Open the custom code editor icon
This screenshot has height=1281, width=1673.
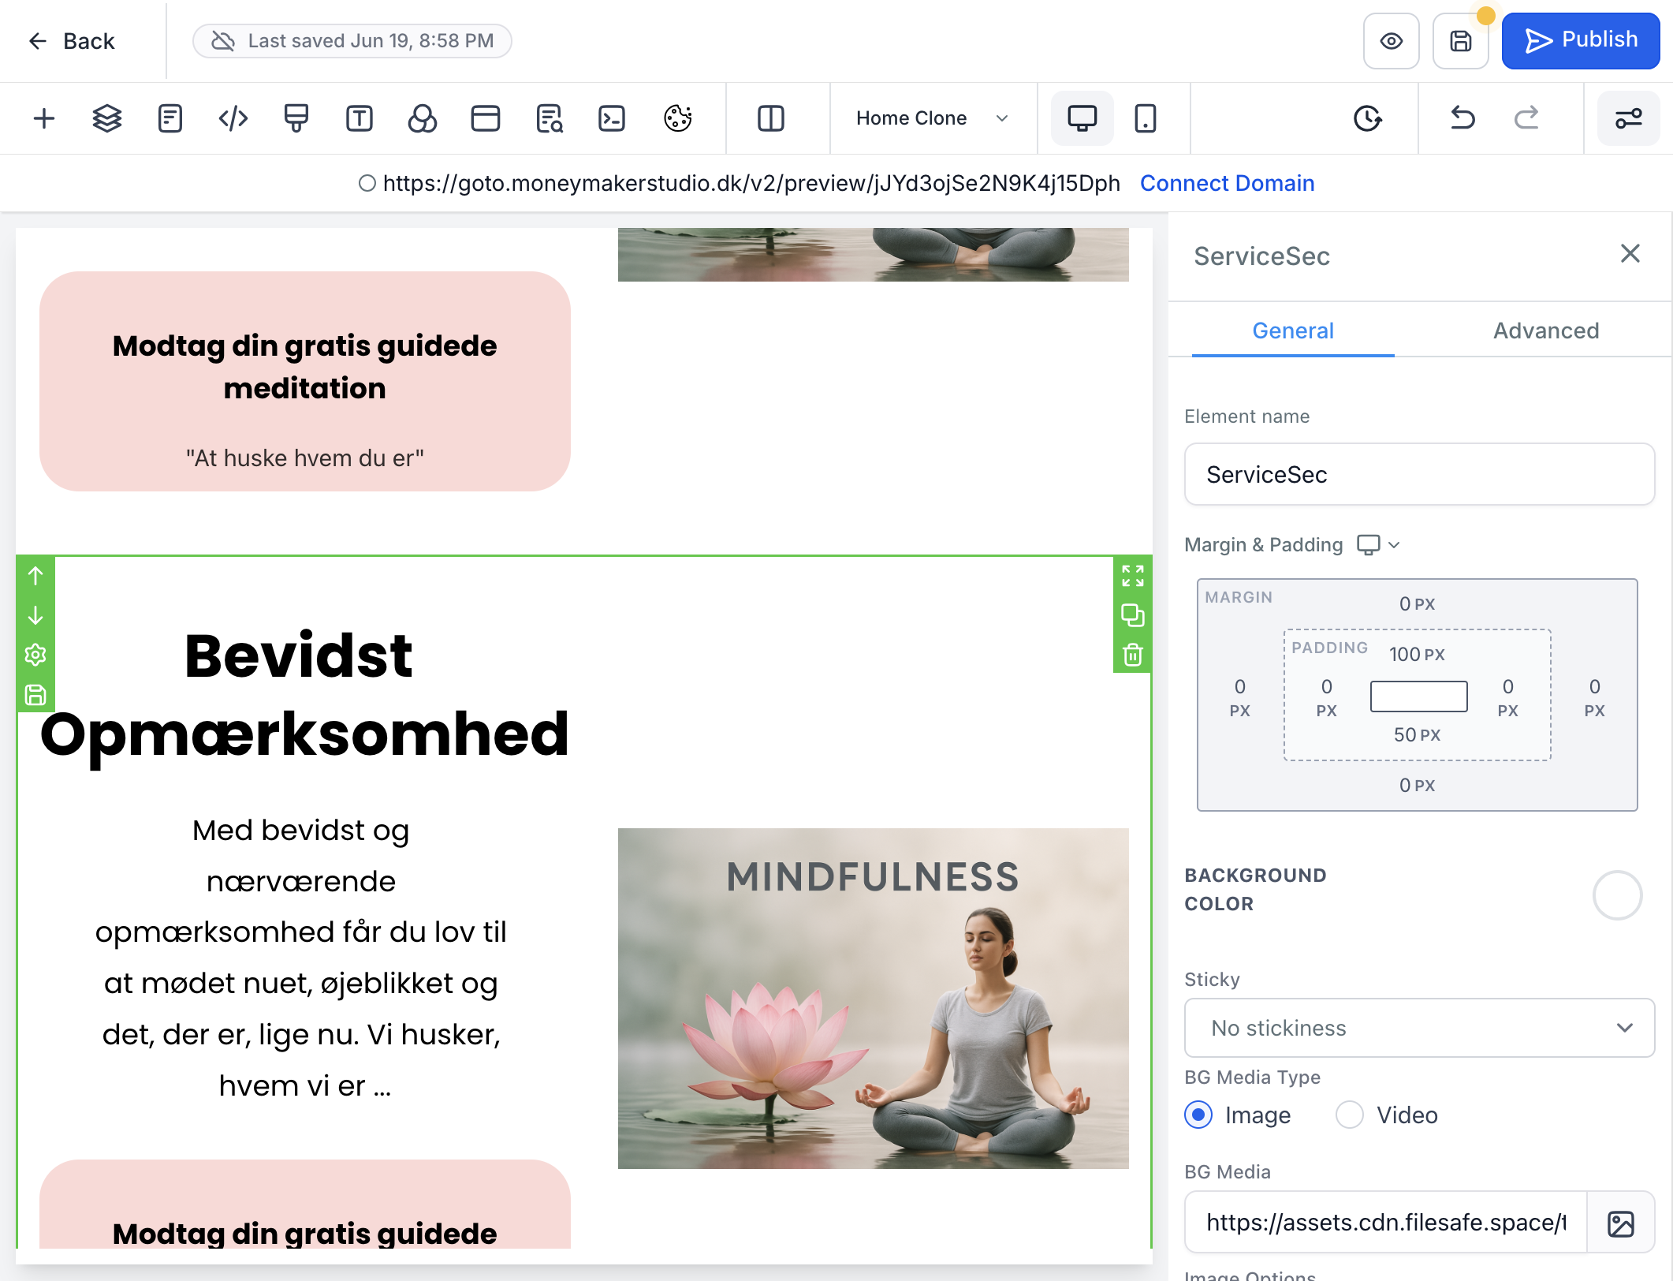coord(233,118)
